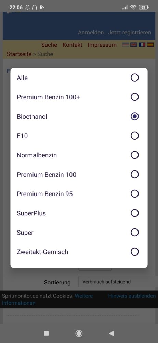
Task: Tap the Android home circle button
Action: click(79, 333)
